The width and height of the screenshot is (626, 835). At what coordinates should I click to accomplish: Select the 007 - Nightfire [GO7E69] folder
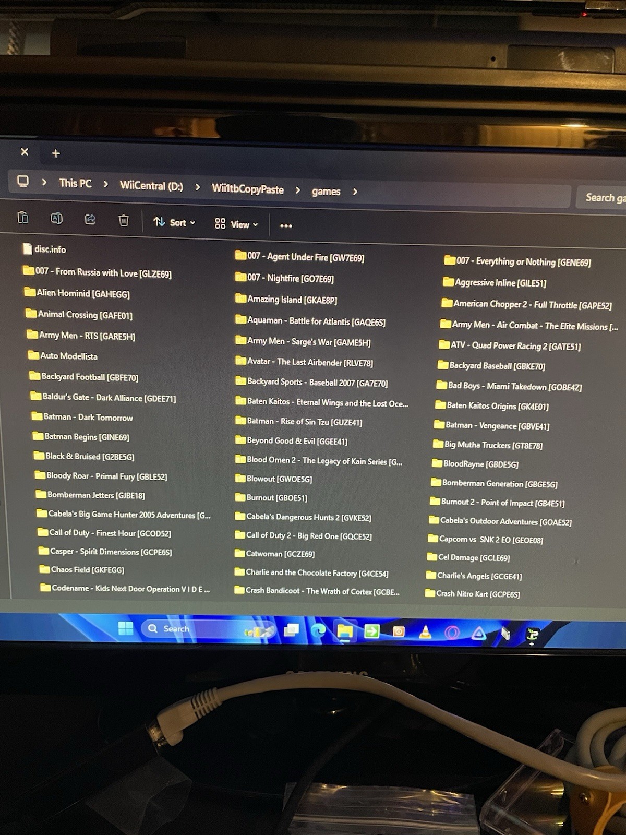pos(284,278)
